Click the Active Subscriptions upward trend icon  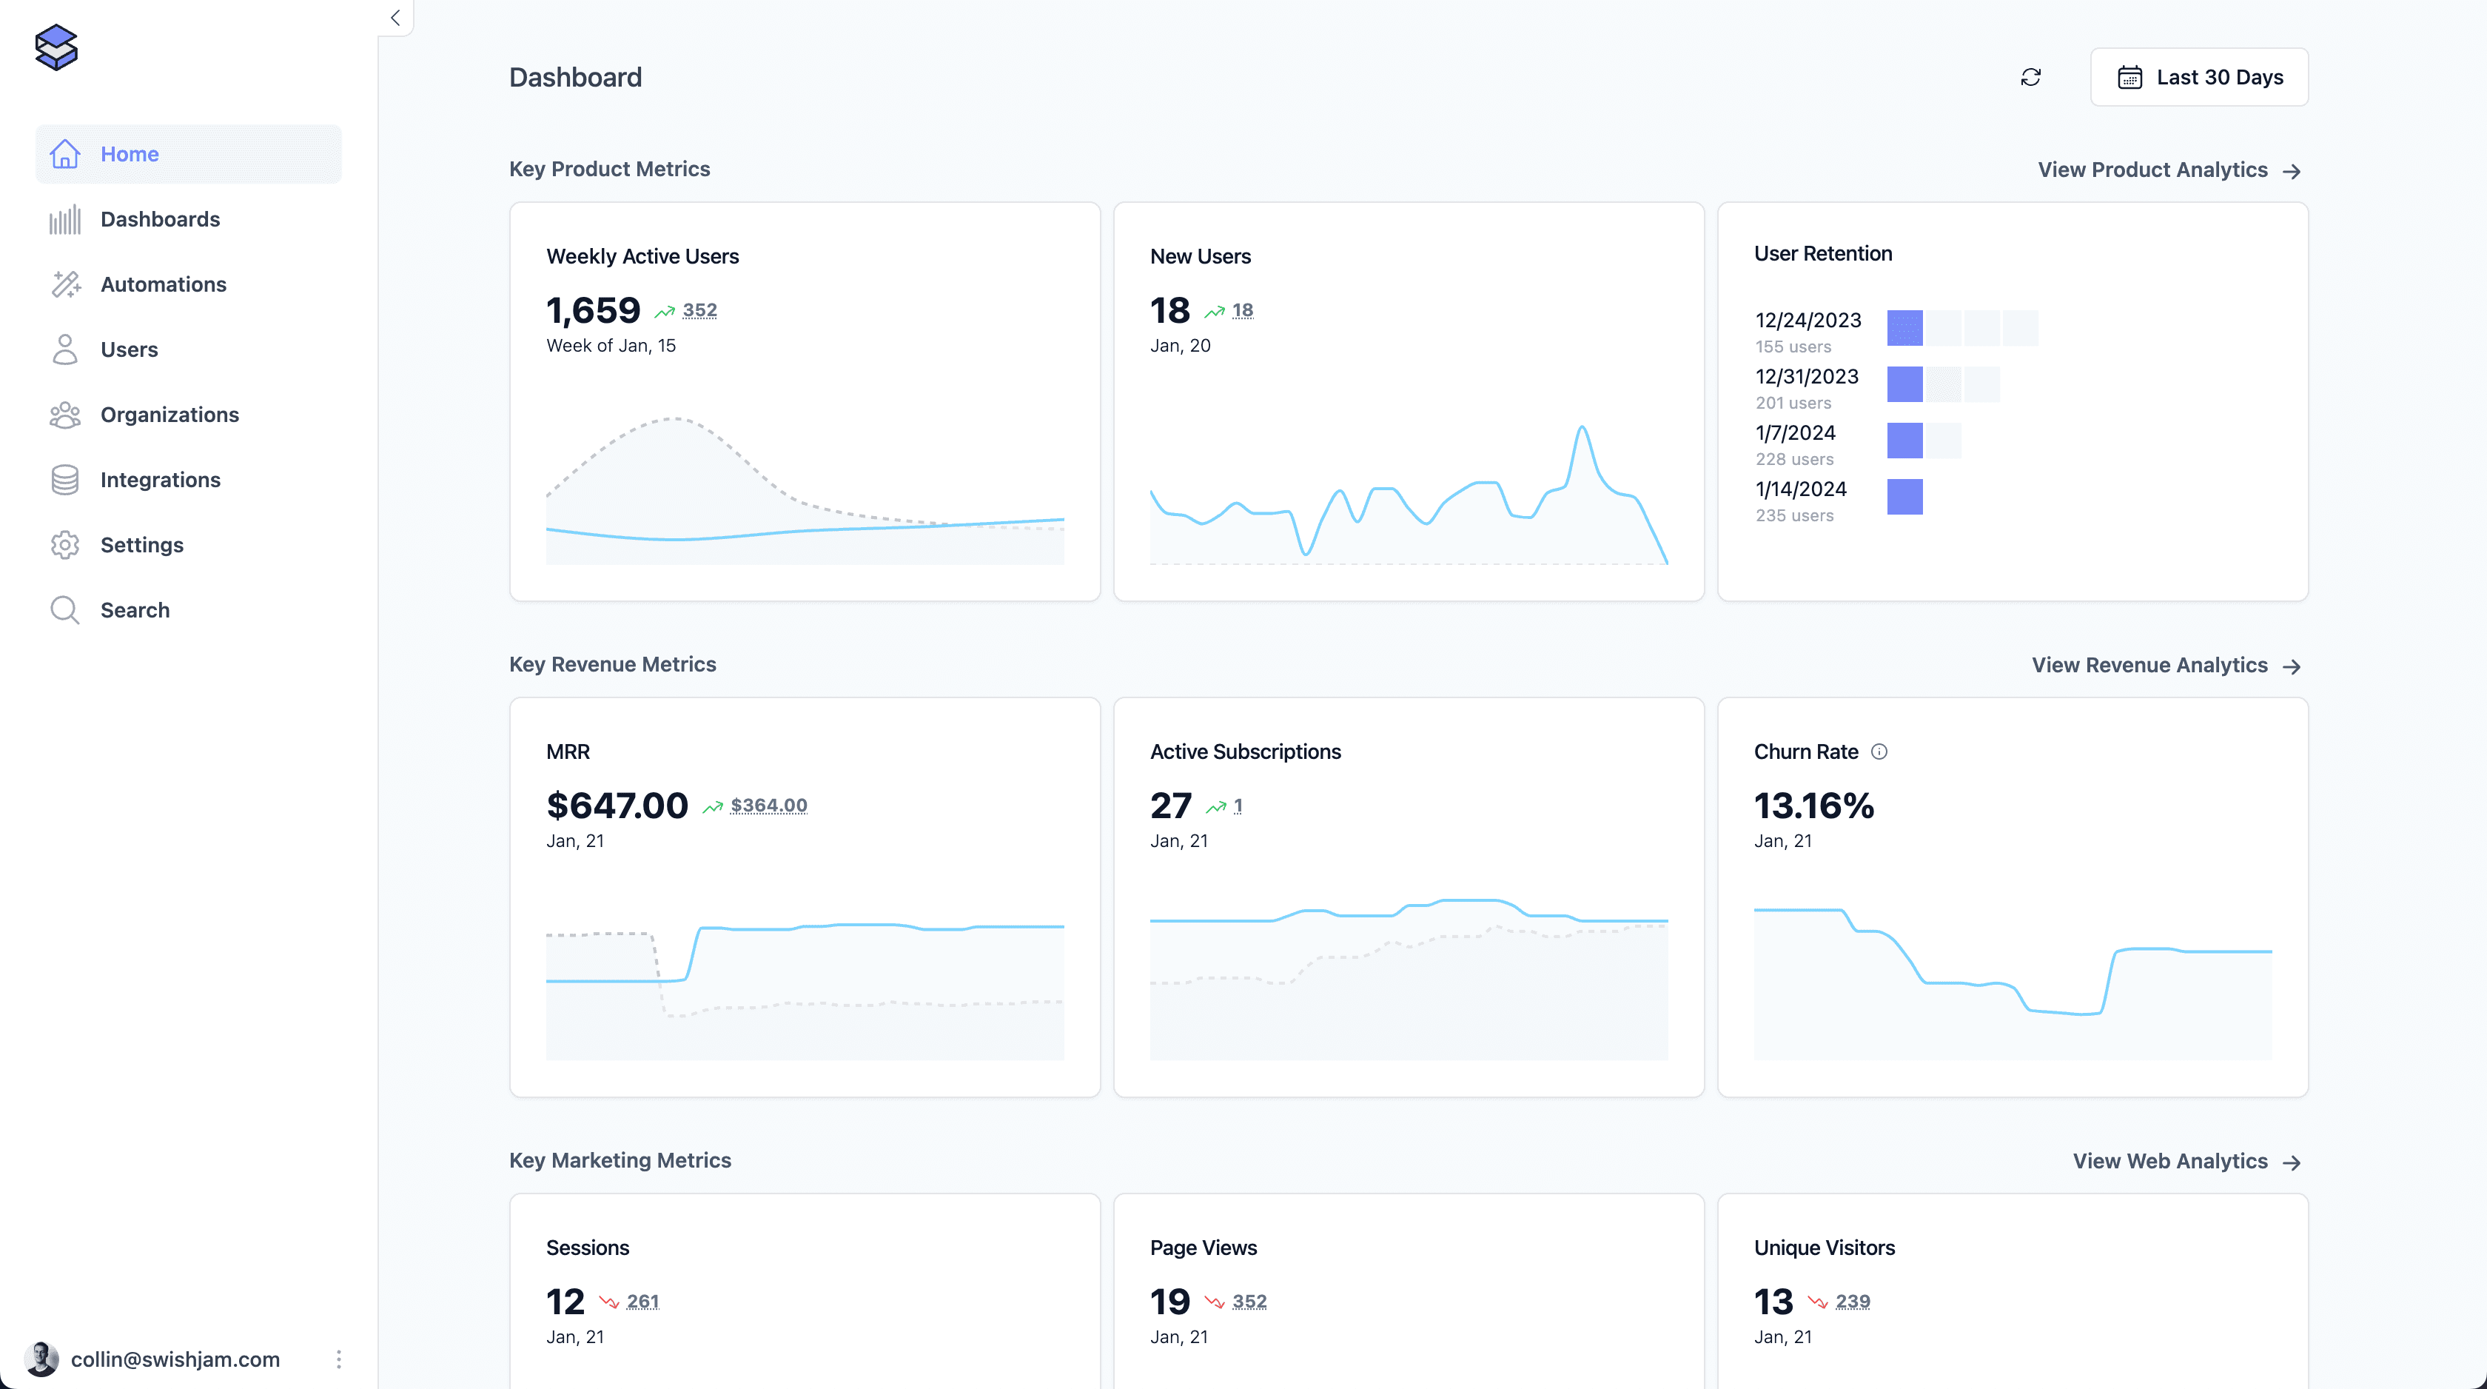tap(1215, 806)
